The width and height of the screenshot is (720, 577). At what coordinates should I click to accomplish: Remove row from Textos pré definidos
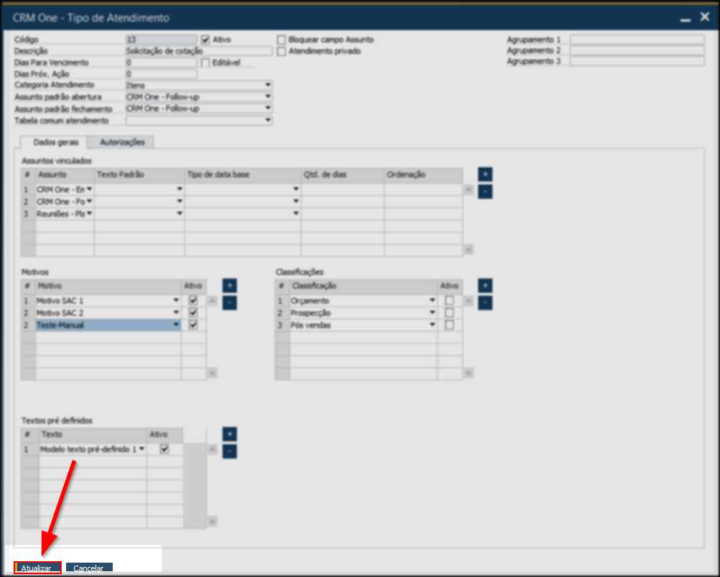click(229, 451)
